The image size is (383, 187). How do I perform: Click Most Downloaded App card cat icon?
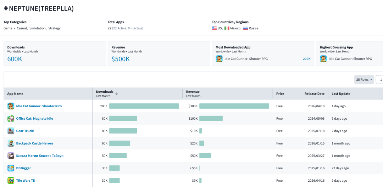tap(219, 59)
